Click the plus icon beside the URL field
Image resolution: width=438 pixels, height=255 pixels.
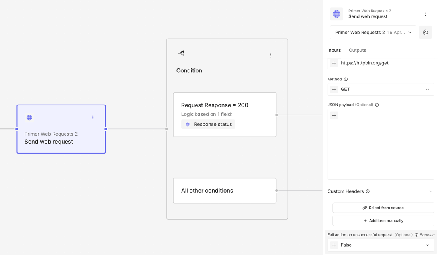(334, 63)
